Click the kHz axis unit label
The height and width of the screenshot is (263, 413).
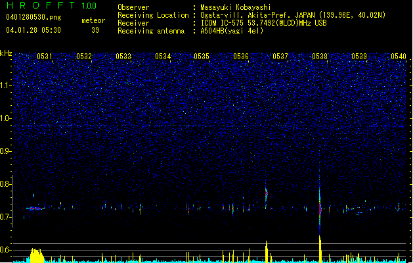point(6,53)
